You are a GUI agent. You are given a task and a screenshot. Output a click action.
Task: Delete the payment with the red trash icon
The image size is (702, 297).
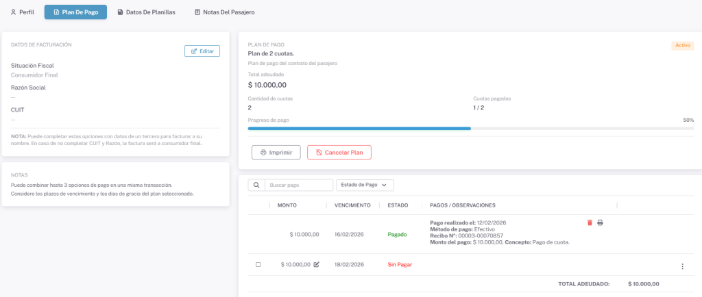(x=590, y=222)
